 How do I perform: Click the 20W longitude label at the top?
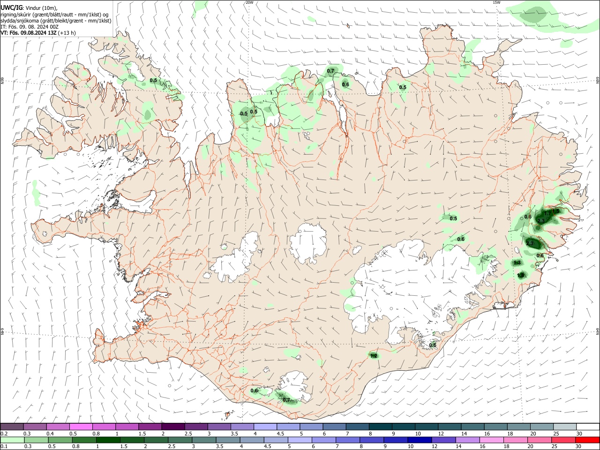[249, 2]
